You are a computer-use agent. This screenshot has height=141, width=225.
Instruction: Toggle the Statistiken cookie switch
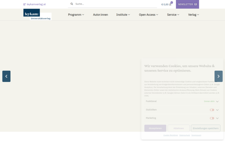(x=212, y=110)
